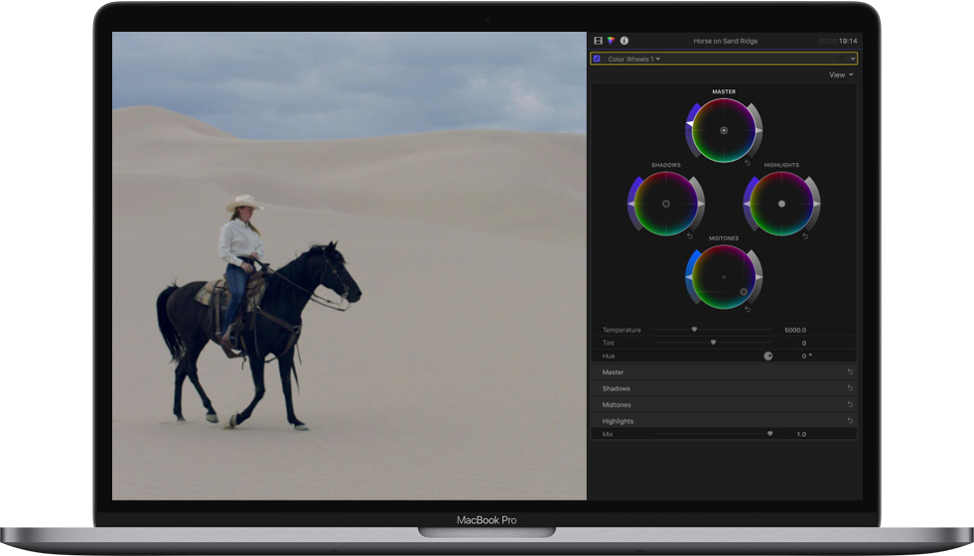The height and width of the screenshot is (556, 974).
Task: Click reset arrow in Master parameter row
Action: point(850,372)
